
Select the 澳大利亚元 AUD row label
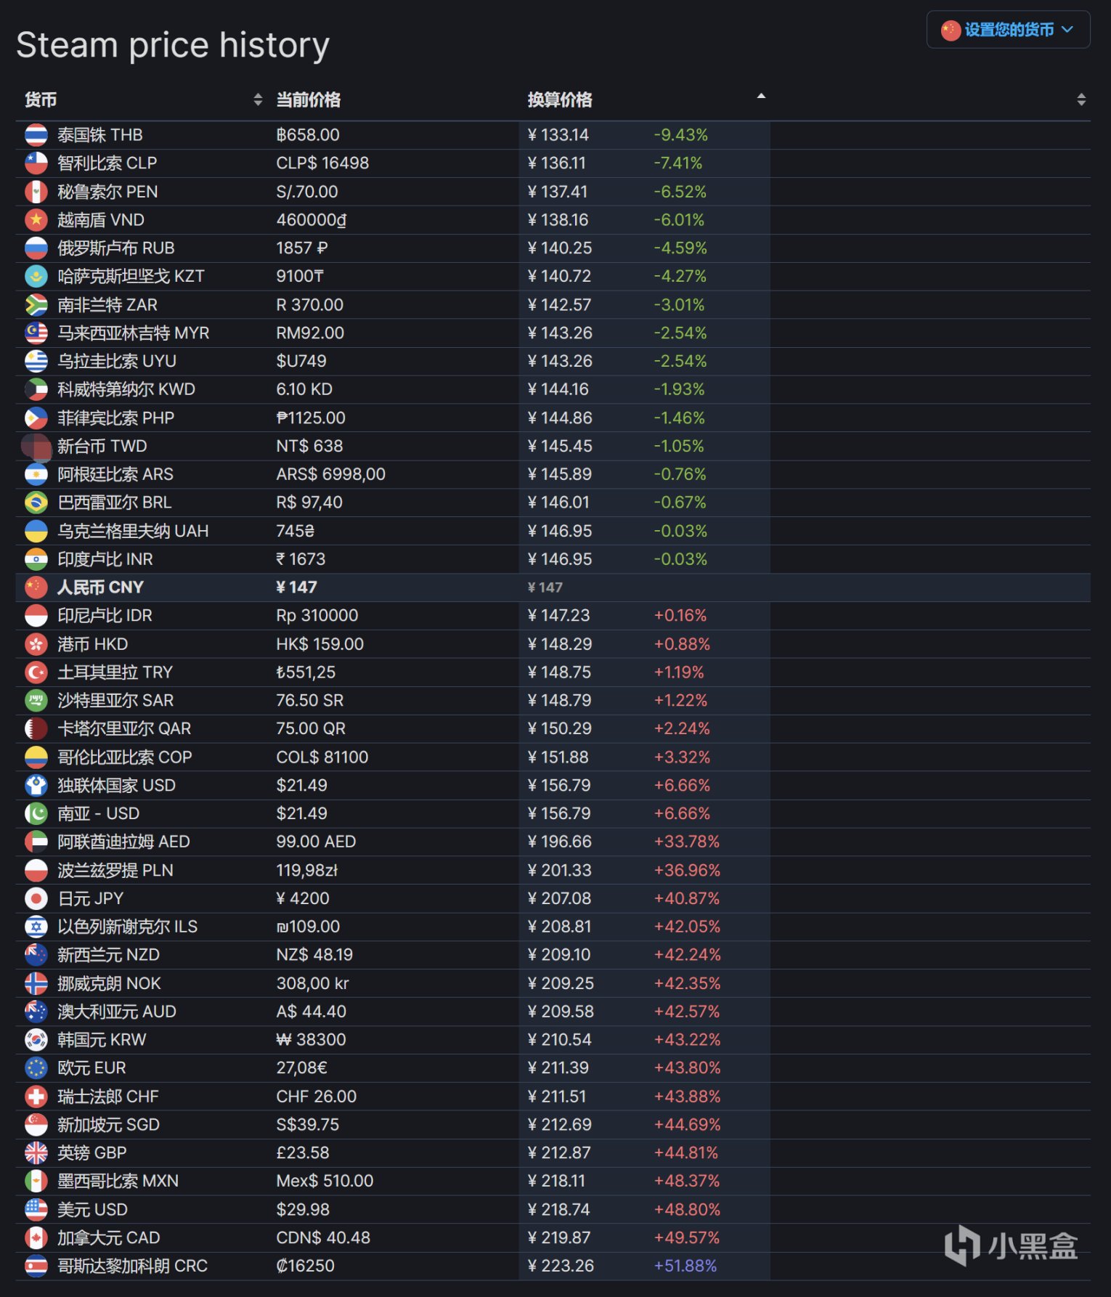point(117,1012)
